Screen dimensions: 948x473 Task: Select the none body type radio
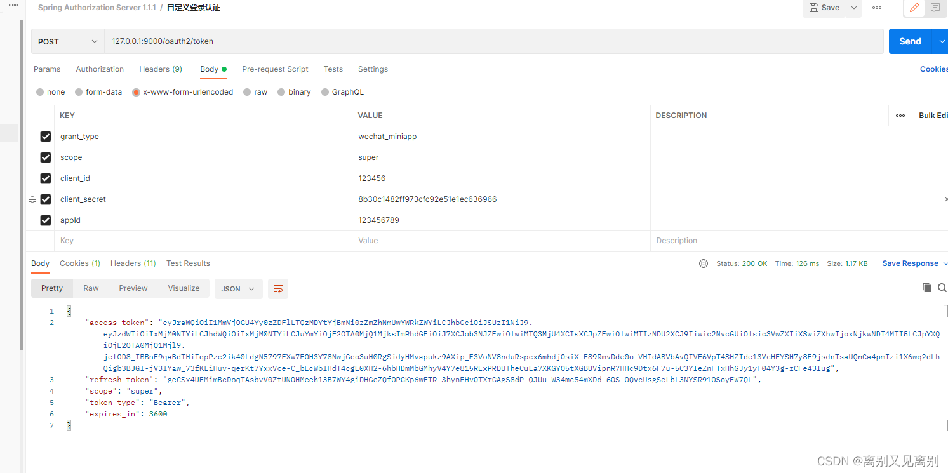[40, 92]
